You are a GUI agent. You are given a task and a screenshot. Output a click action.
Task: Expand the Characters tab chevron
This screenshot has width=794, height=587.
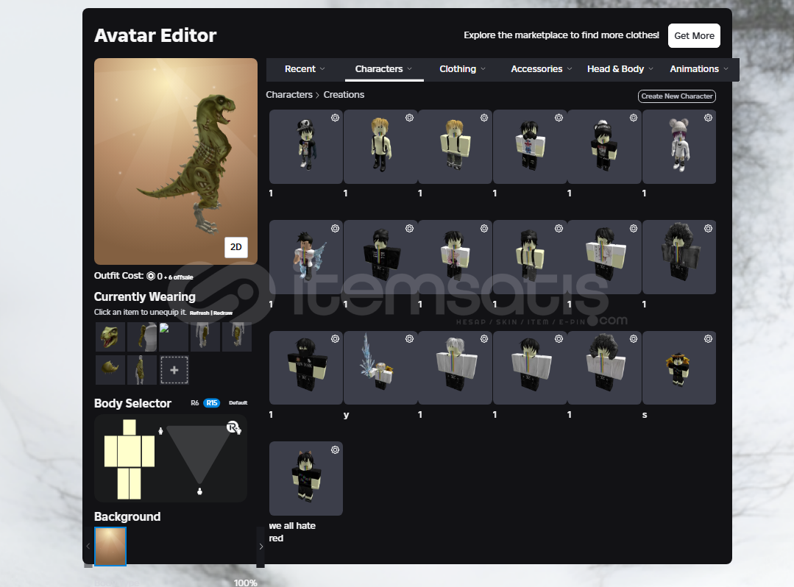click(x=410, y=69)
